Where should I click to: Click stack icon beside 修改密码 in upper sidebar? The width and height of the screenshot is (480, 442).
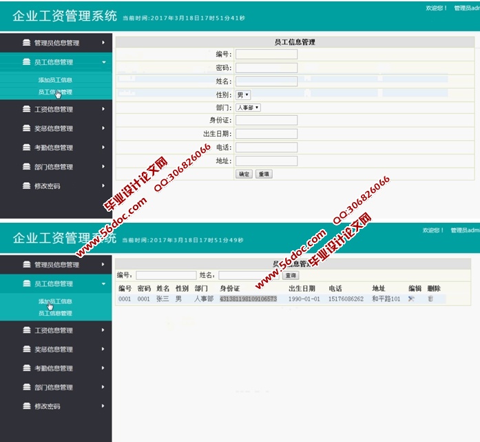pyautogui.click(x=27, y=185)
